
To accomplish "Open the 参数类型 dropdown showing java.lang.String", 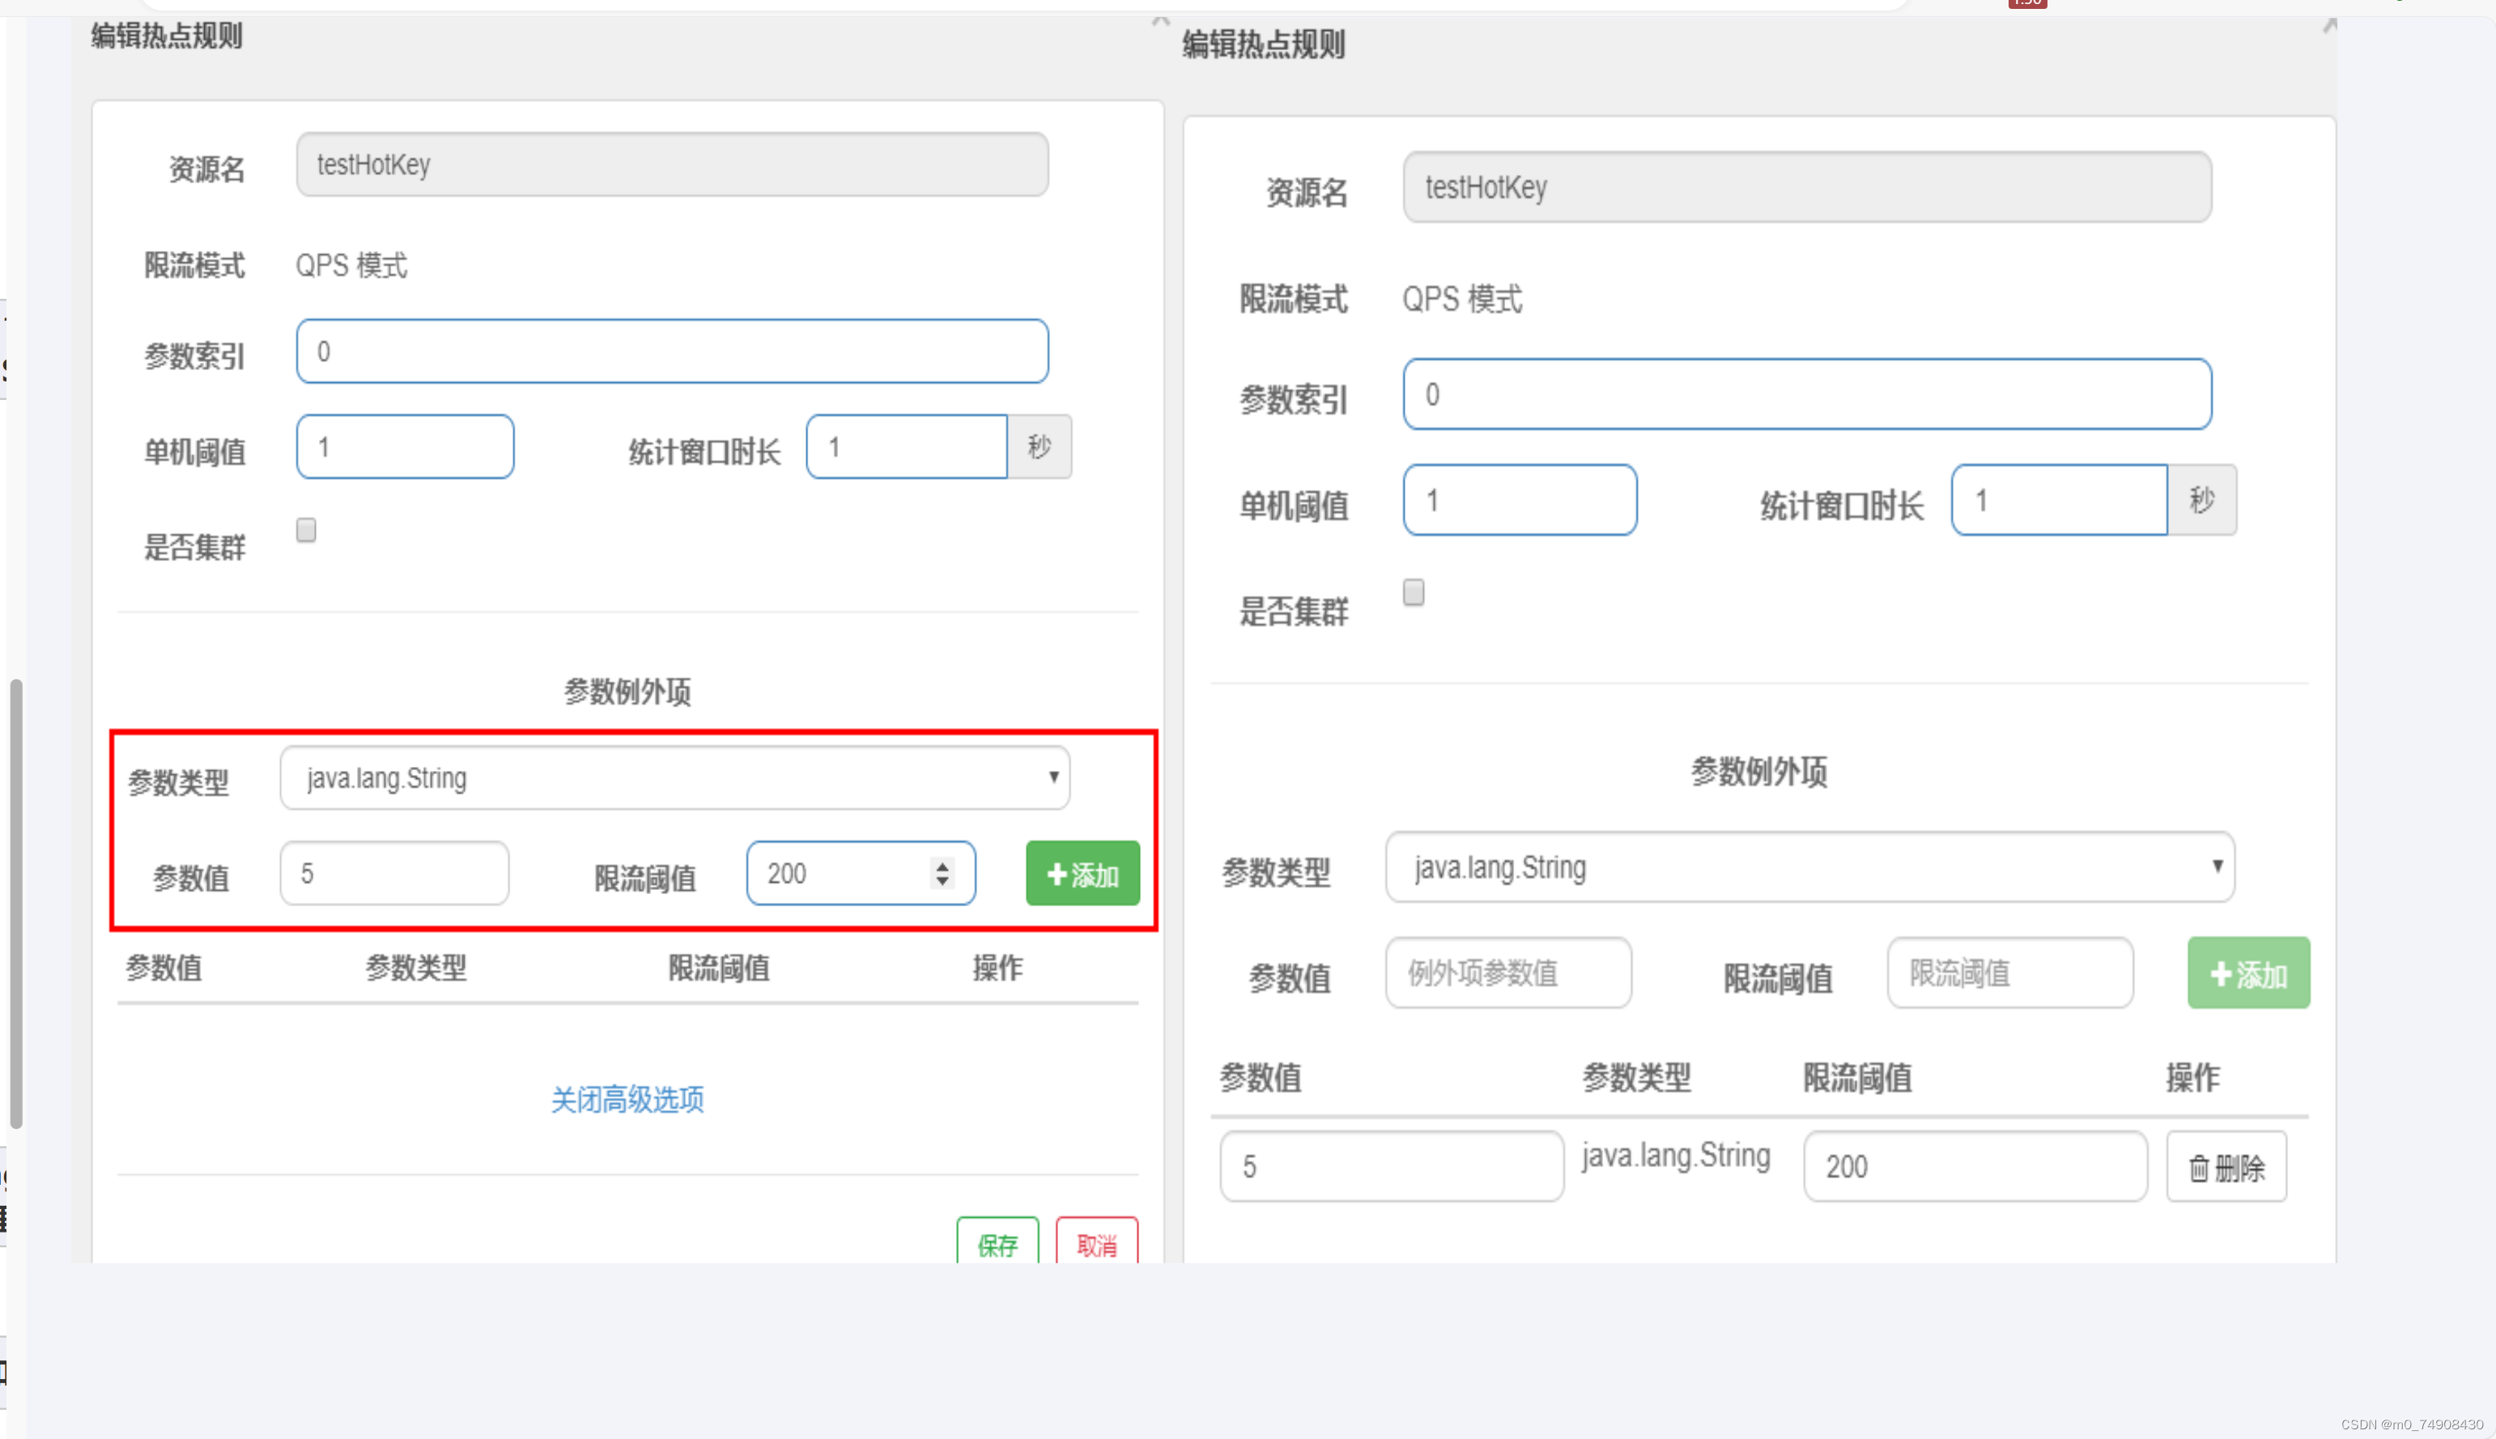I will pos(673,778).
